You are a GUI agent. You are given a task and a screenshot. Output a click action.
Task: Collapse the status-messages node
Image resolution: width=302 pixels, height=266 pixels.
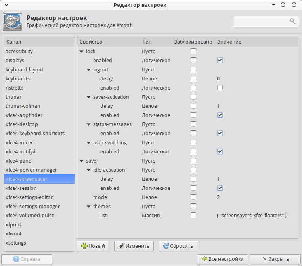pos(89,124)
